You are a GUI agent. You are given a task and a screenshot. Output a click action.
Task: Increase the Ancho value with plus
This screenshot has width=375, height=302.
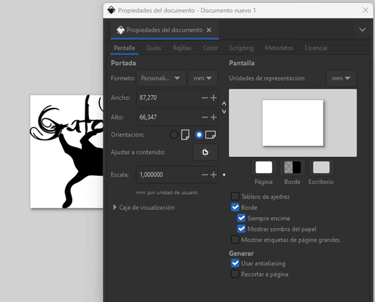[x=214, y=98]
